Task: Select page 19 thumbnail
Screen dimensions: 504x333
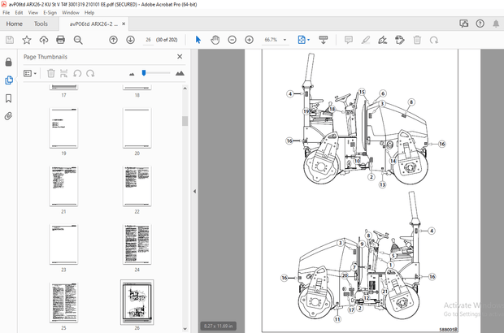Action: click(63, 128)
